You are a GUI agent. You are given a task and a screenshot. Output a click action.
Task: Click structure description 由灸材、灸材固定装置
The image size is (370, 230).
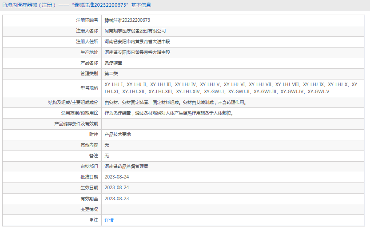175,103
